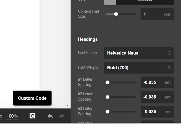Viewport: 181px width, 124px height.
Task: Focus the h3 Letter Spacing value field
Action: (x=151, y=112)
